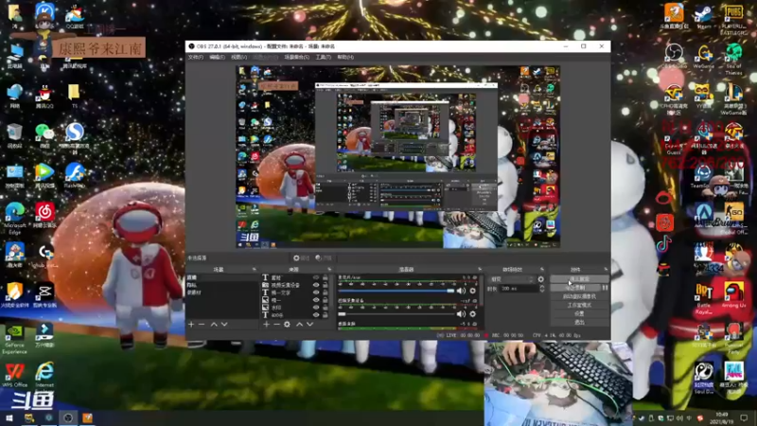Lock the first text source row
This screenshot has width=757, height=426.
(x=326, y=277)
